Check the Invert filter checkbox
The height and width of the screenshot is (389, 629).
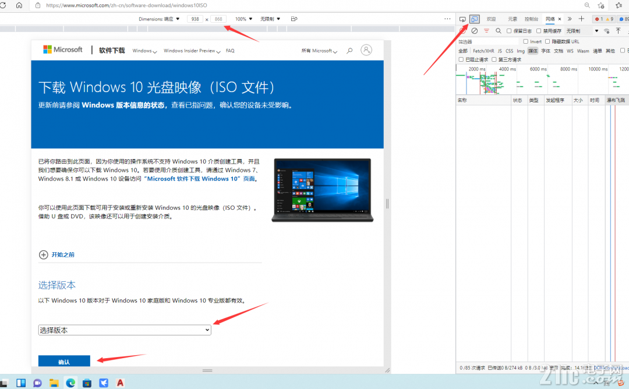click(525, 41)
